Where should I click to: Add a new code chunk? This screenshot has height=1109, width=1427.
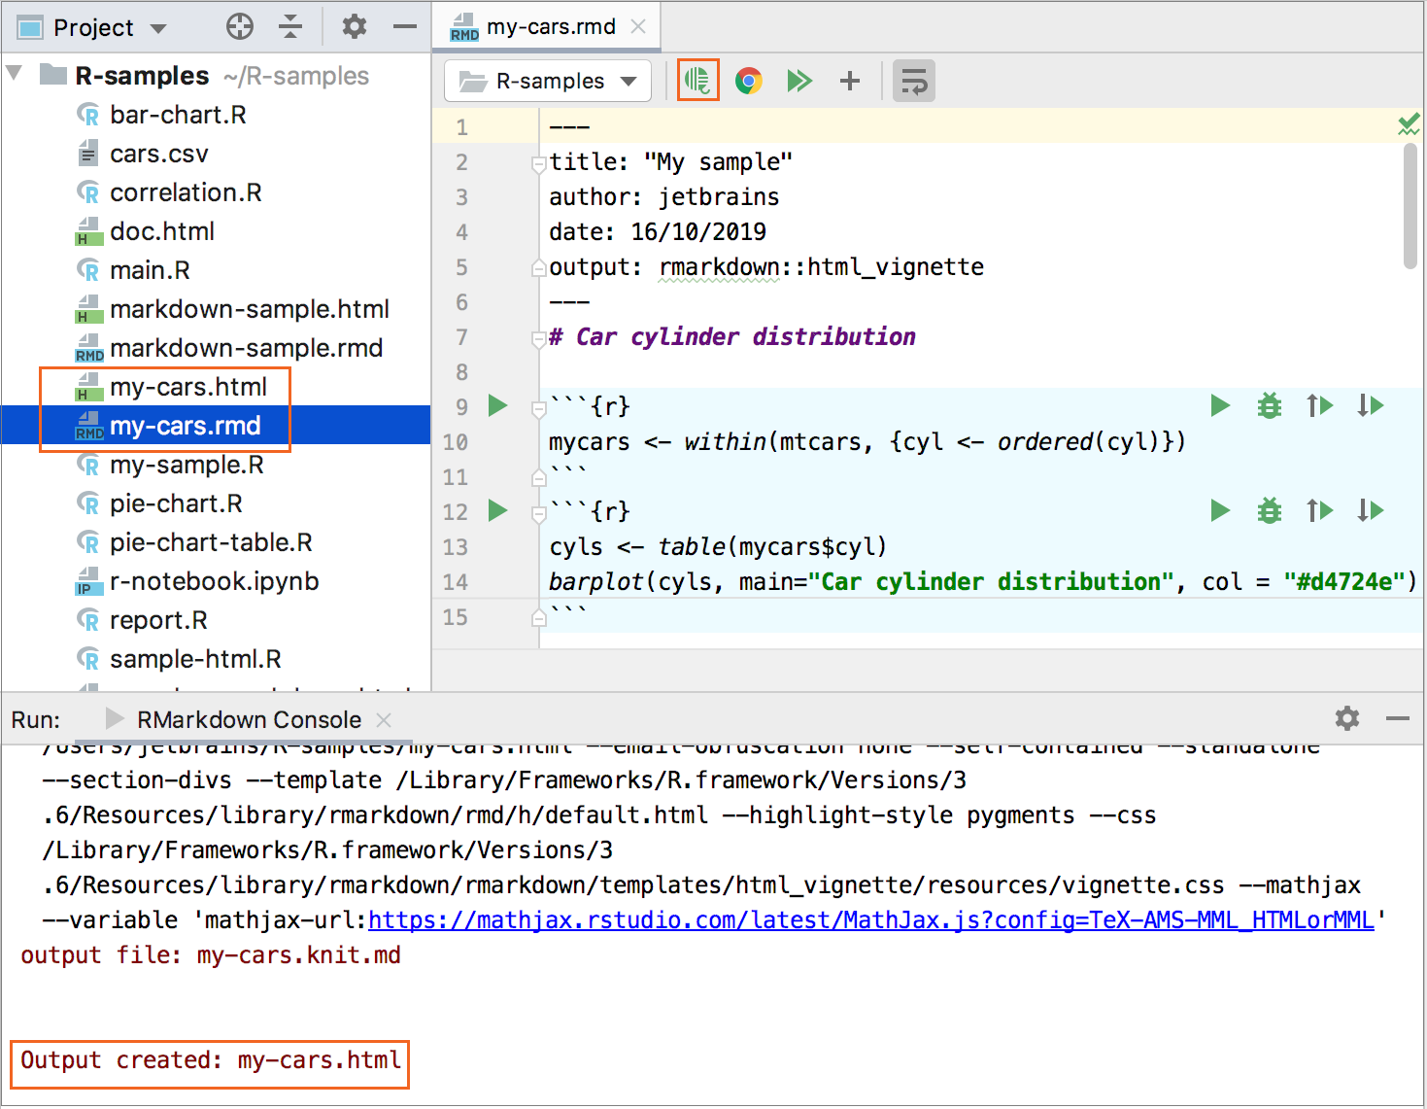[848, 81]
